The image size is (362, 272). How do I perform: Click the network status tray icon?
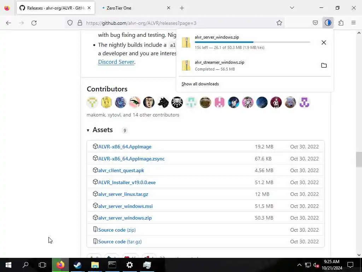click(x=308, y=265)
